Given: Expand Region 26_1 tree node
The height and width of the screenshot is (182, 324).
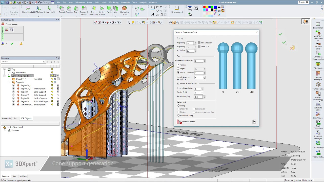Looking at the screenshot, I should coord(14,85).
